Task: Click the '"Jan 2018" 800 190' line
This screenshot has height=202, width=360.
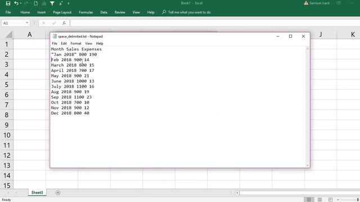Action: (x=74, y=54)
